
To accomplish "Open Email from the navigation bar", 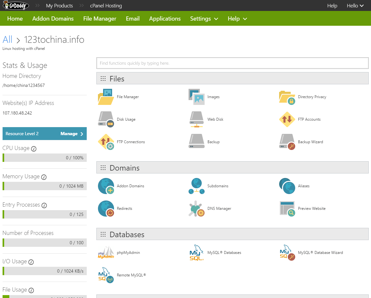I will (x=133, y=19).
